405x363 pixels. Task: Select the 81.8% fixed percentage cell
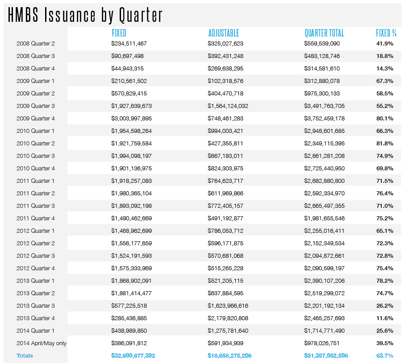tap(385, 143)
